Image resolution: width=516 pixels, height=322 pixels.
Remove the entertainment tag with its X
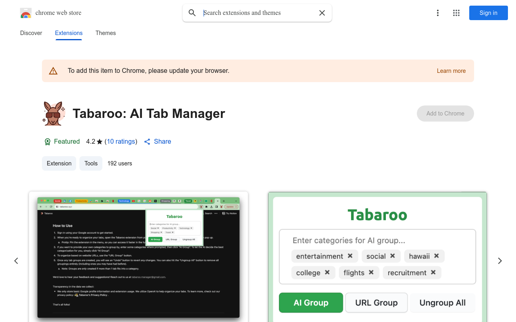350,256
